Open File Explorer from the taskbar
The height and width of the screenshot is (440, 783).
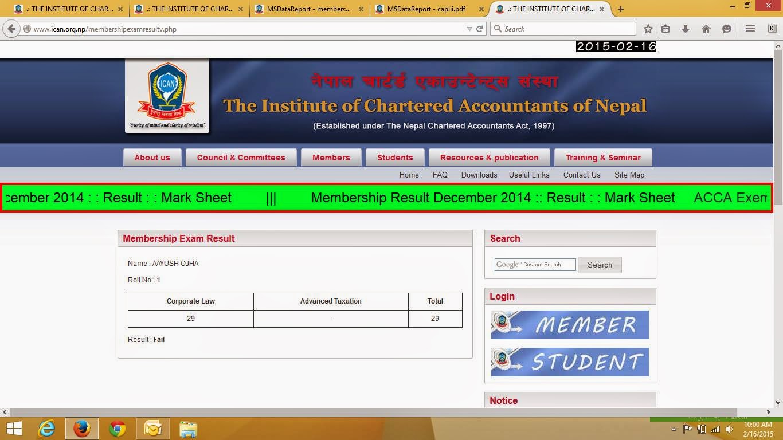click(x=188, y=429)
